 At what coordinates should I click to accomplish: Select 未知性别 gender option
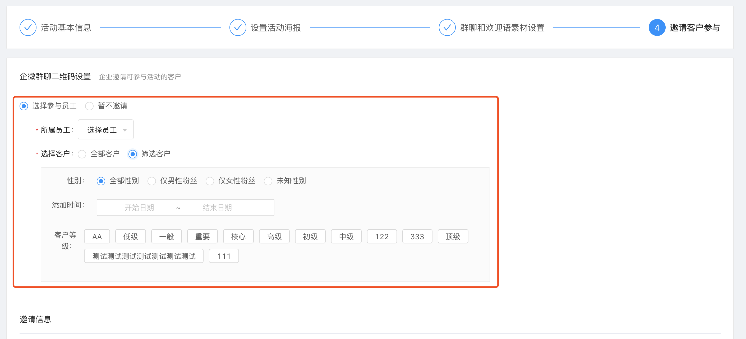[268, 181]
